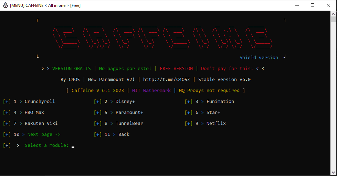Close the CAFFEINE console window
The width and height of the screenshot is (337, 176).
pos(328,5)
